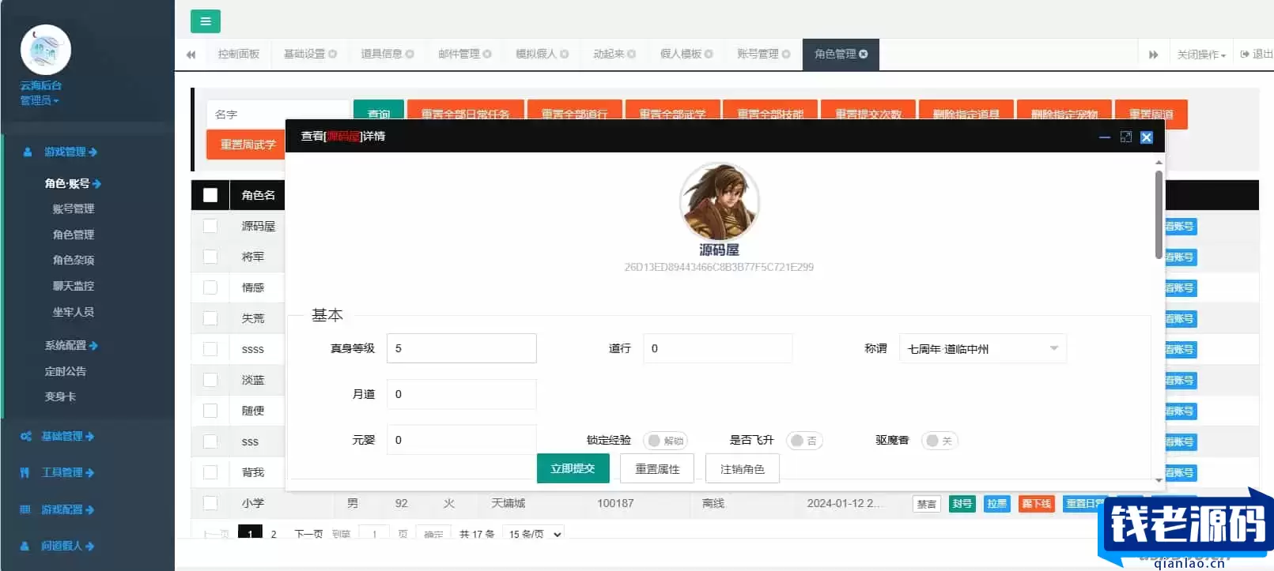Click the dialog vertical scrollbar thumb
The height and width of the screenshot is (571, 1274).
click(x=1159, y=215)
